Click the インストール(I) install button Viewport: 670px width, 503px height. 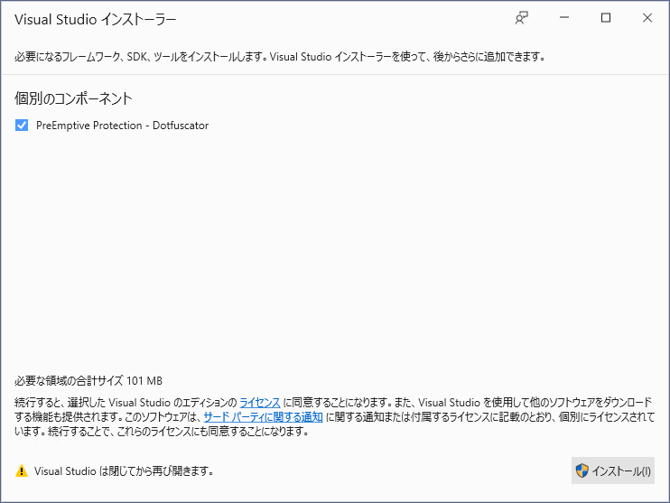coord(613,470)
